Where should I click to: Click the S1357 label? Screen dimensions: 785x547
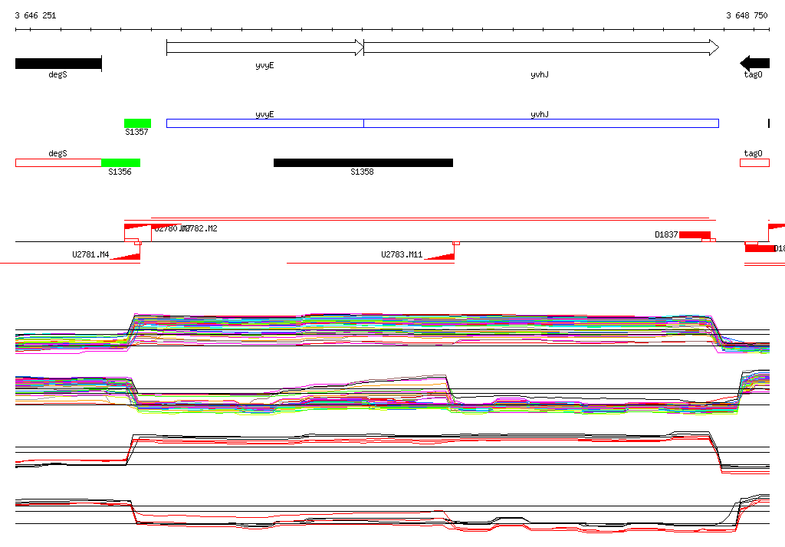pos(136,132)
